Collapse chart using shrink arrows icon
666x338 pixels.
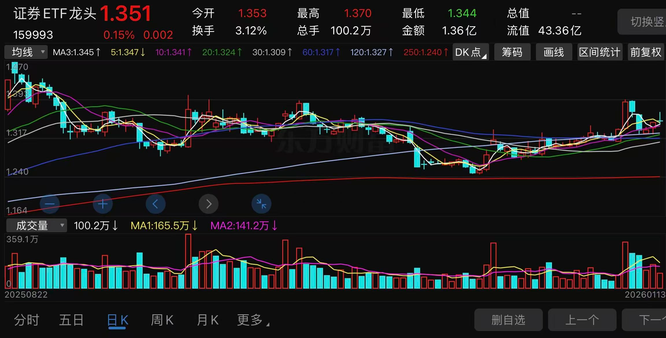(x=261, y=204)
